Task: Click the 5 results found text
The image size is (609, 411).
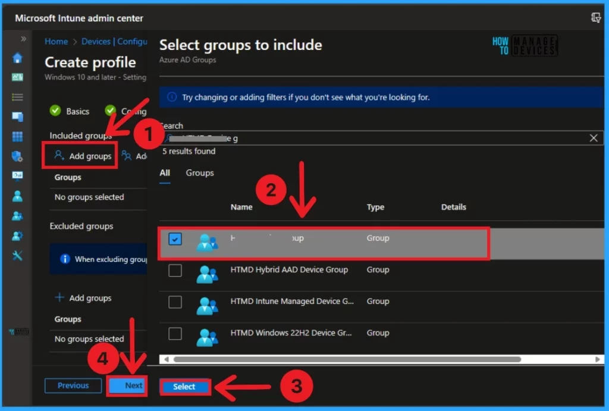Action: coord(189,151)
